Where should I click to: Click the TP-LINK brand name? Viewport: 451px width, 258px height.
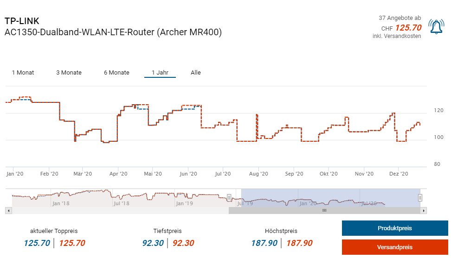22,21
